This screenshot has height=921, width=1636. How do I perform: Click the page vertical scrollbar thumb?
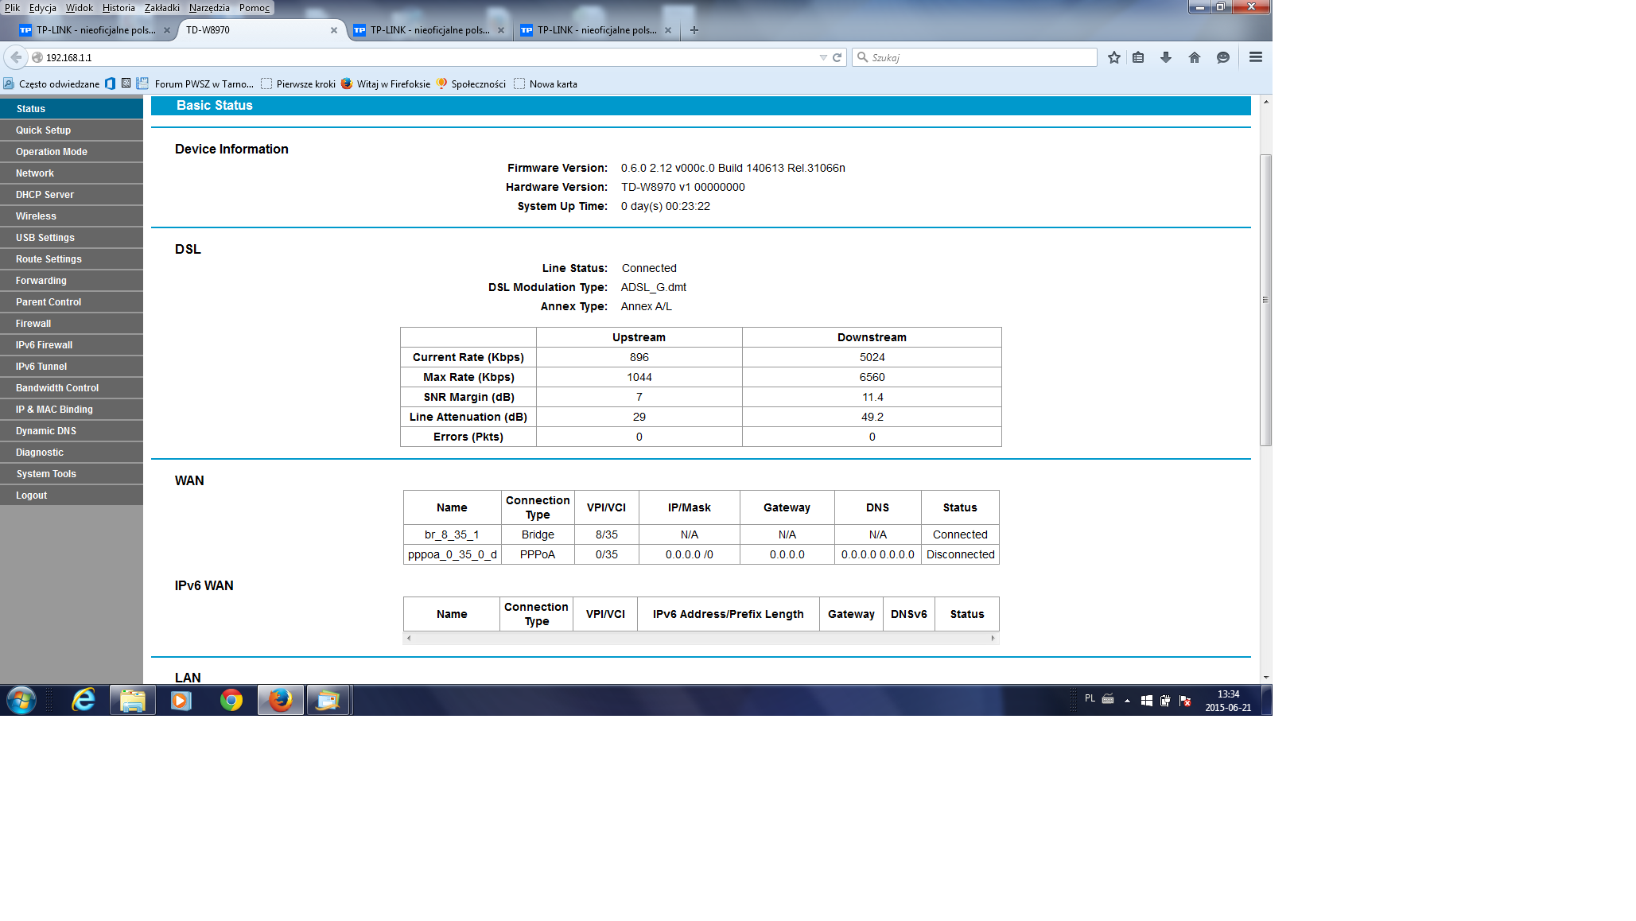tap(1265, 300)
